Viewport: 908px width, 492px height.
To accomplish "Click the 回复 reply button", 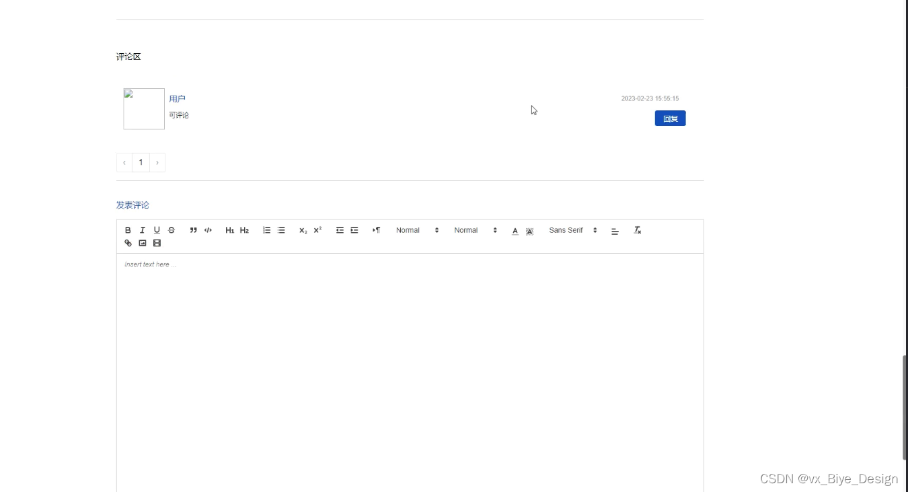I will click(x=670, y=118).
